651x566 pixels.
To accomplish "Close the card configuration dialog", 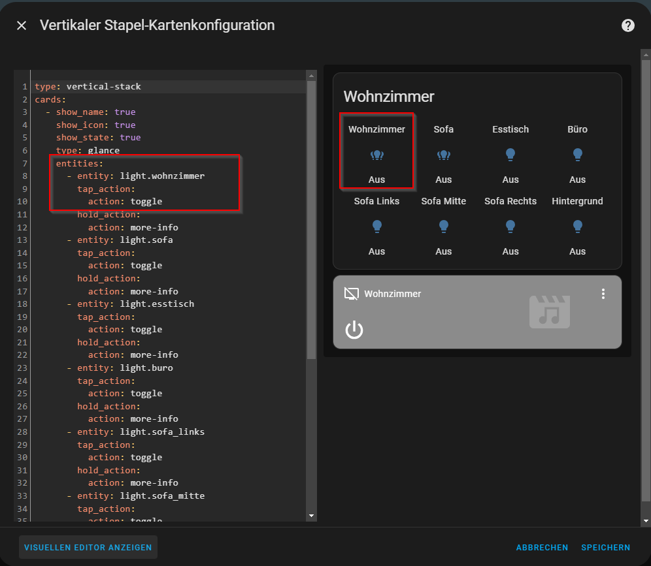I will tap(22, 25).
